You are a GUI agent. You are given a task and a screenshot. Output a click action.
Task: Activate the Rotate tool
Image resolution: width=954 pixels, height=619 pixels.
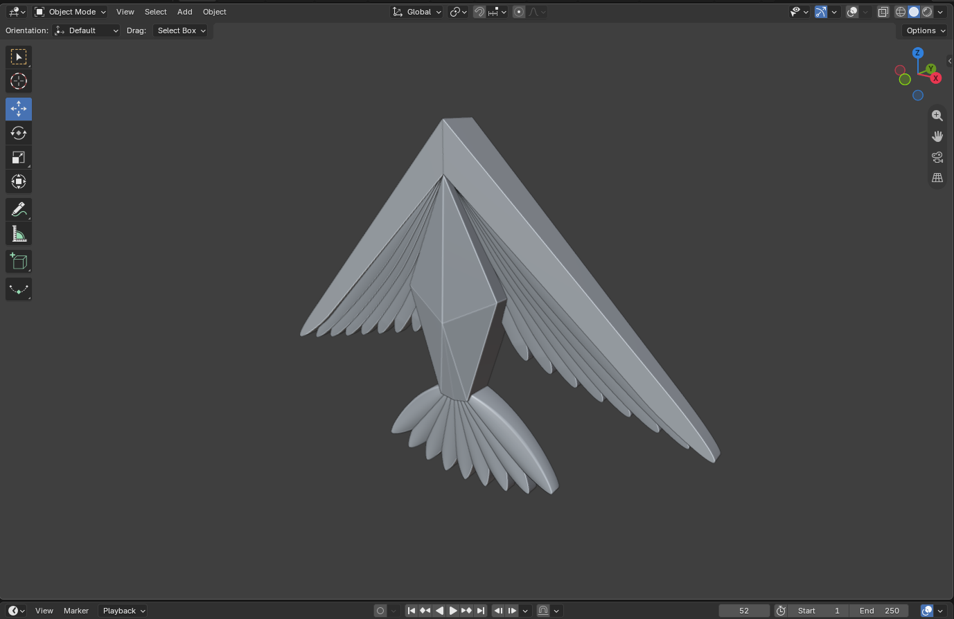(x=19, y=133)
